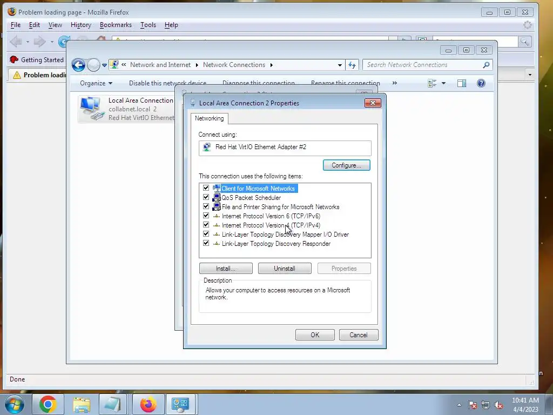The height and width of the screenshot is (415, 553).
Task: Toggle Client for Microsoft Networks checkbox
Action: click(x=206, y=188)
